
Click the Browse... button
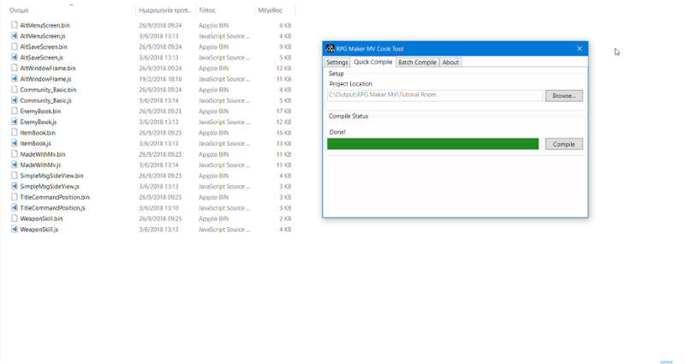click(x=564, y=96)
